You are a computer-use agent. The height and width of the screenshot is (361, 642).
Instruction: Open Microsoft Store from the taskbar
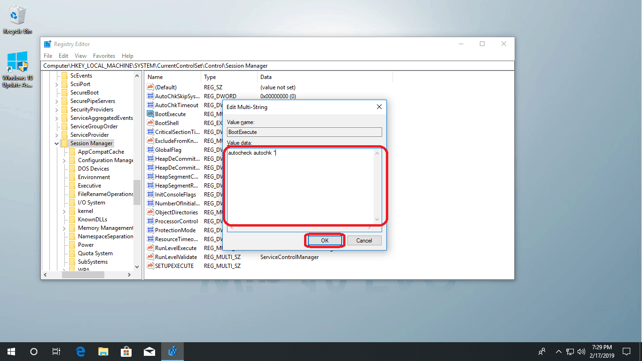point(126,351)
